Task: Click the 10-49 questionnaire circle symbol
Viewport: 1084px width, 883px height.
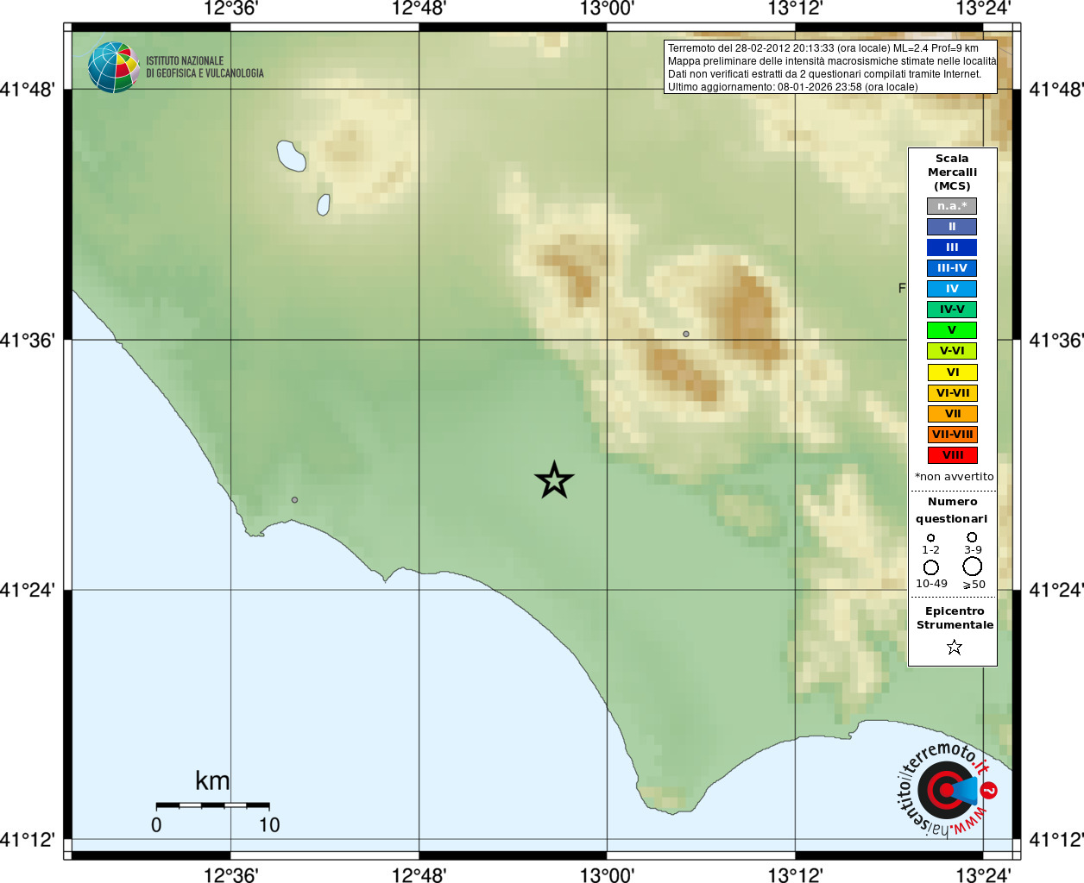Action: (x=931, y=567)
